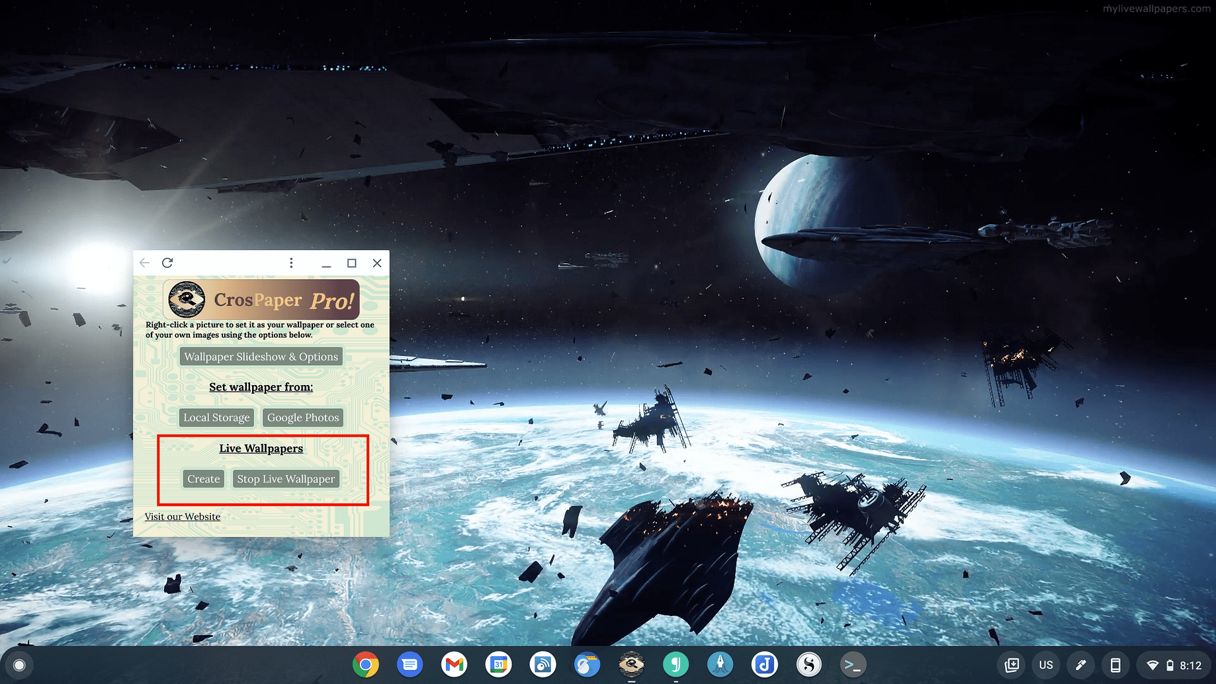
Task: Open the blue file manager app with folder icon
Action: click(587, 664)
